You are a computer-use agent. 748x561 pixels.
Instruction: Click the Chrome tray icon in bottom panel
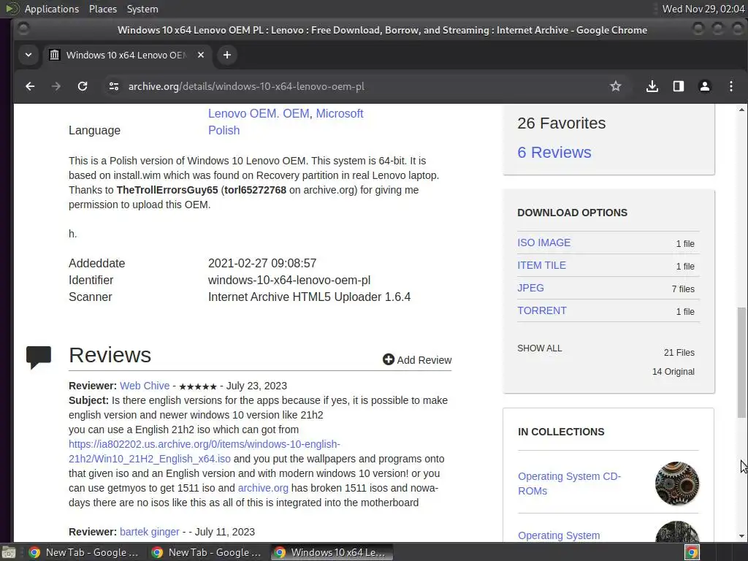pos(692,552)
